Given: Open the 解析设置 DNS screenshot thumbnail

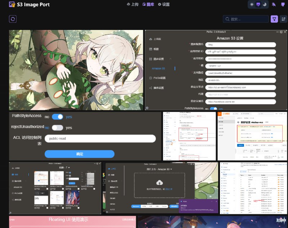Looking at the screenshot, I should (x=252, y=136).
